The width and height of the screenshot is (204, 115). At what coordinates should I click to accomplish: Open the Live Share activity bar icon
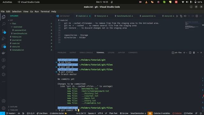pyautogui.click(x=4, y=67)
